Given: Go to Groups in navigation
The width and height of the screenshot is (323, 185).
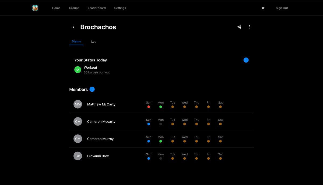Looking at the screenshot, I should (74, 8).
